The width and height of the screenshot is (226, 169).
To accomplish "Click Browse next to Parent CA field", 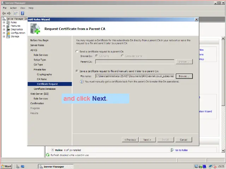I will pos(184,62).
